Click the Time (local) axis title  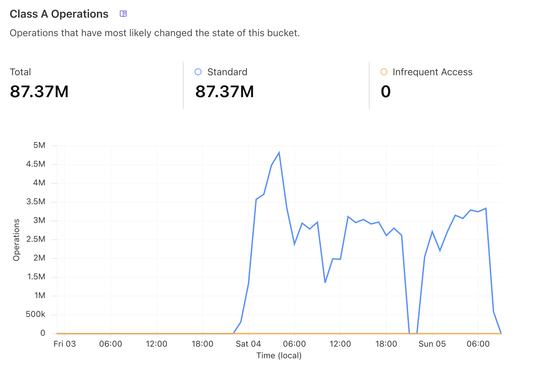click(x=279, y=355)
